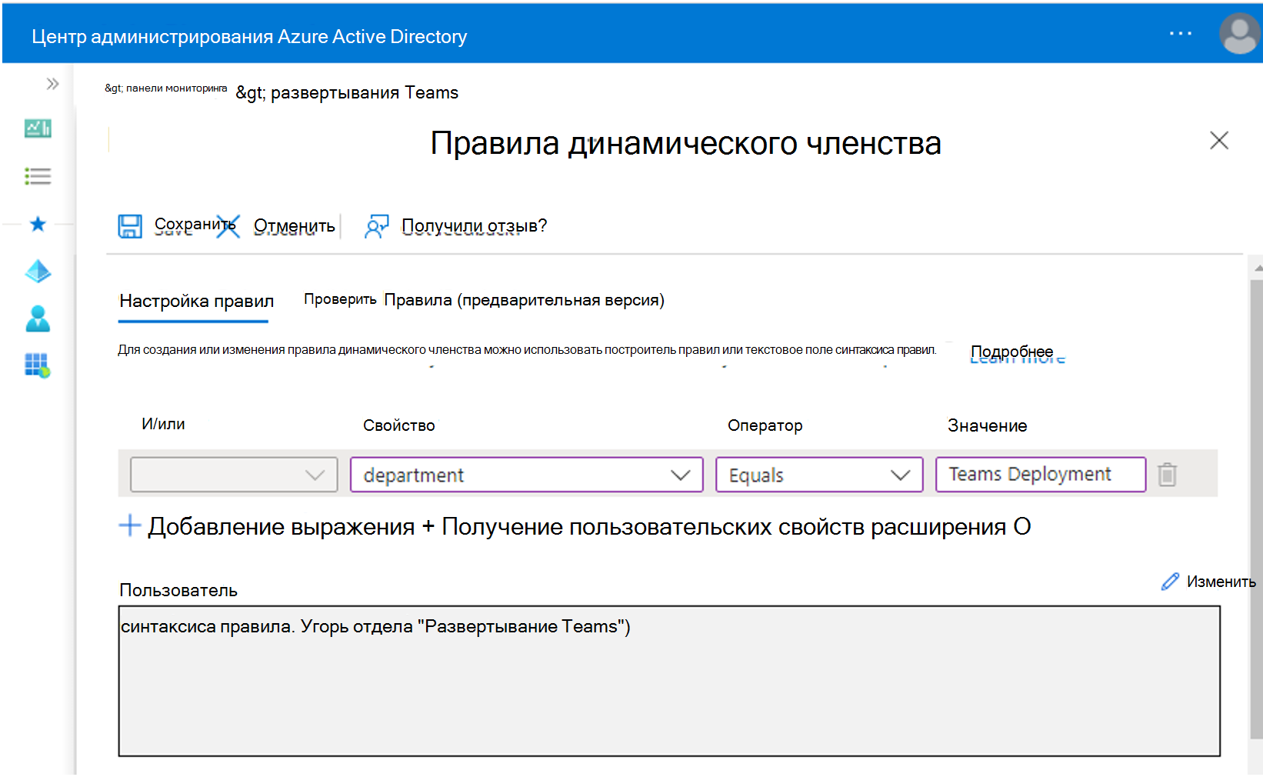The image size is (1263, 777).
Task: Click the Favorites star icon
Action: [x=38, y=224]
